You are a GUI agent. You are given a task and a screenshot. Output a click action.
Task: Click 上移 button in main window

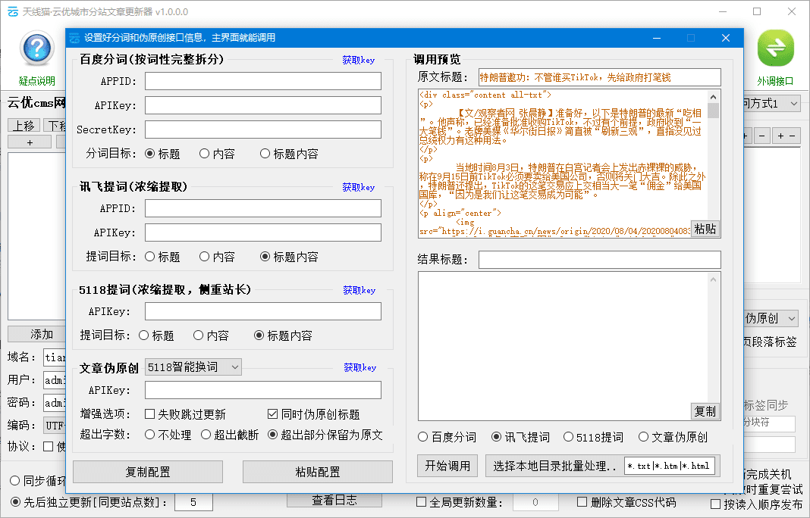pyautogui.click(x=24, y=126)
